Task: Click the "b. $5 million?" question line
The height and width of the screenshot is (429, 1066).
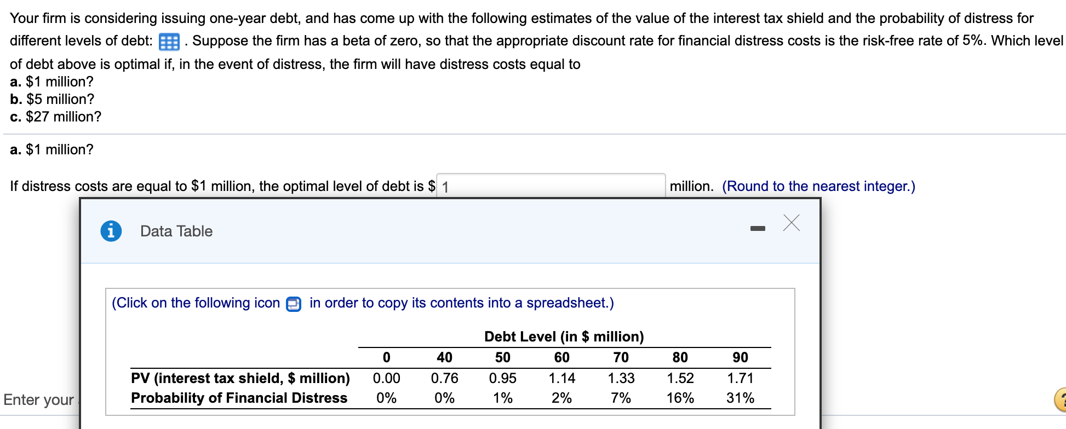Action: click(x=51, y=99)
